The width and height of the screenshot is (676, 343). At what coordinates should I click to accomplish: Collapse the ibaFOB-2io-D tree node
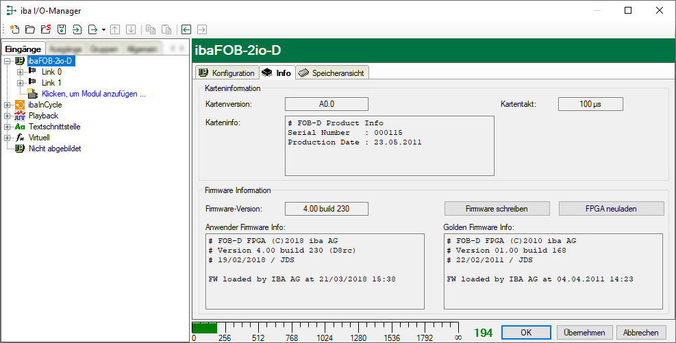tap(7, 61)
